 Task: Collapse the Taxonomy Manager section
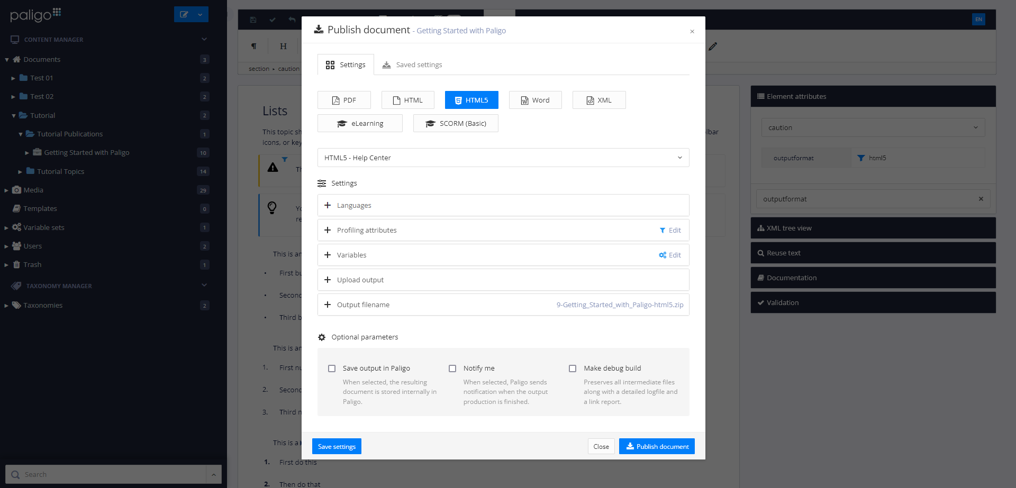(x=204, y=285)
